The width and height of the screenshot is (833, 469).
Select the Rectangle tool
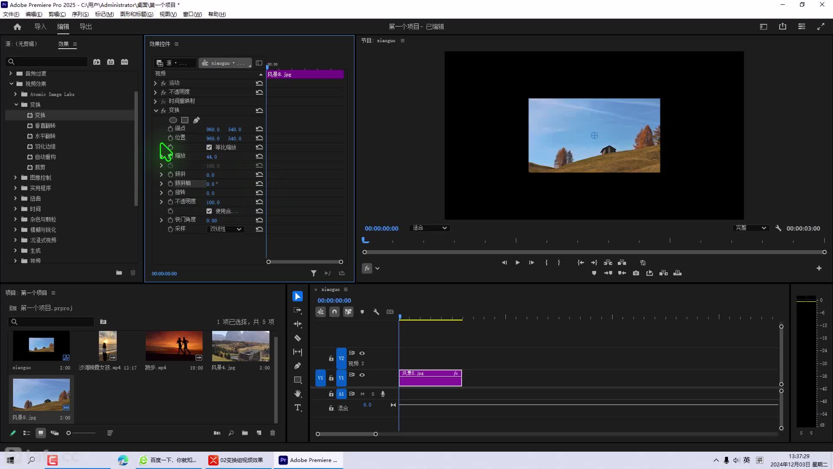click(x=298, y=380)
